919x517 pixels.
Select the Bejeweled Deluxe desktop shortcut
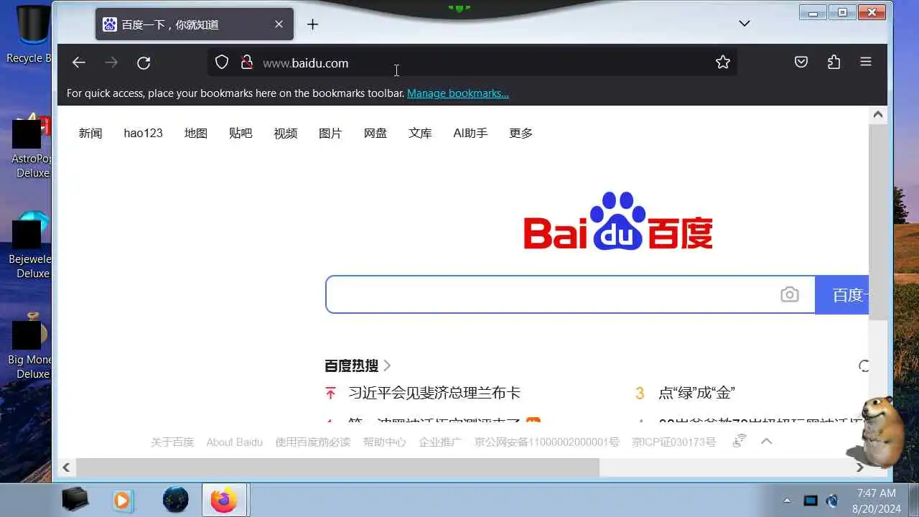click(x=30, y=246)
